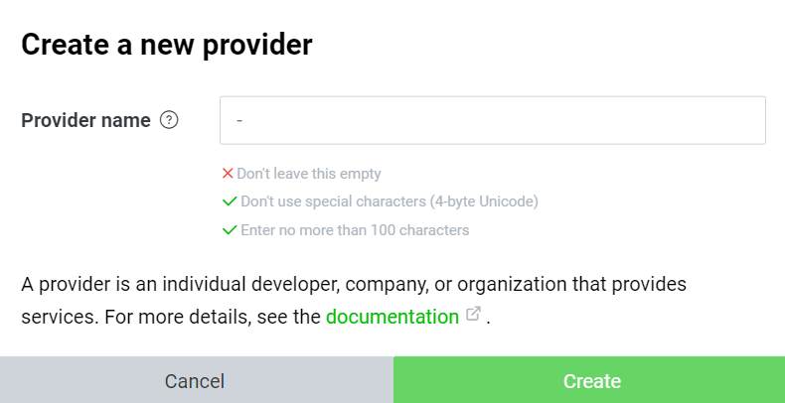Viewport: 785px width, 403px height.
Task: Click the '(4-byte Unicode)' parenthetical text
Action: pyautogui.click(x=484, y=201)
